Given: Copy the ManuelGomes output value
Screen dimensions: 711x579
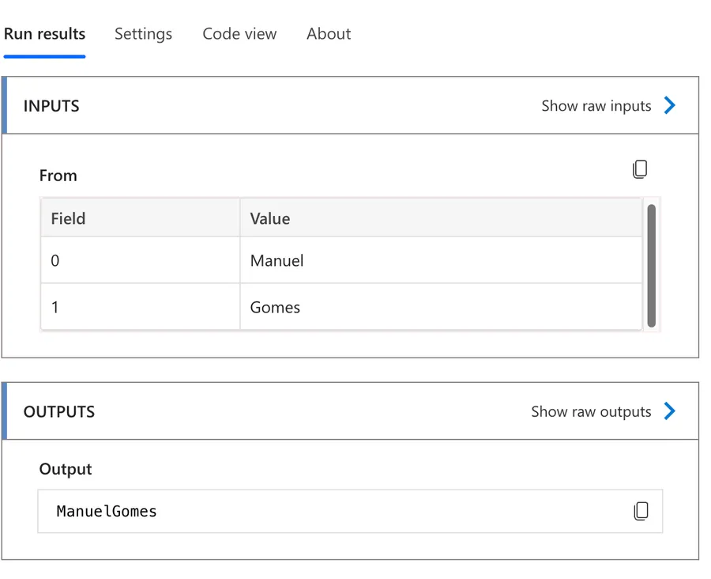Looking at the screenshot, I should coord(641,511).
